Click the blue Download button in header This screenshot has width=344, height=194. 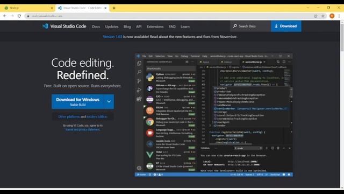[x=286, y=26]
